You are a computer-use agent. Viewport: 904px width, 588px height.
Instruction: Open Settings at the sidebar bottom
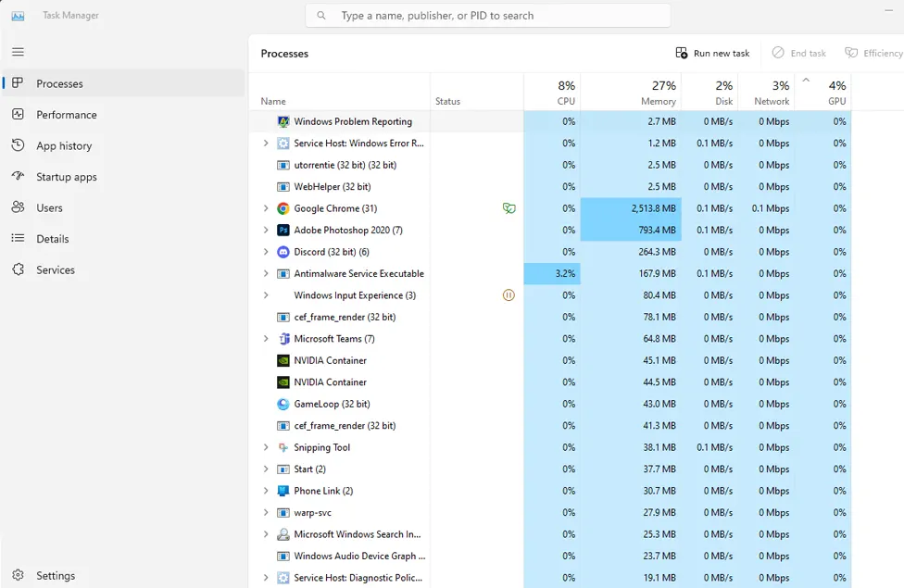click(123, 575)
